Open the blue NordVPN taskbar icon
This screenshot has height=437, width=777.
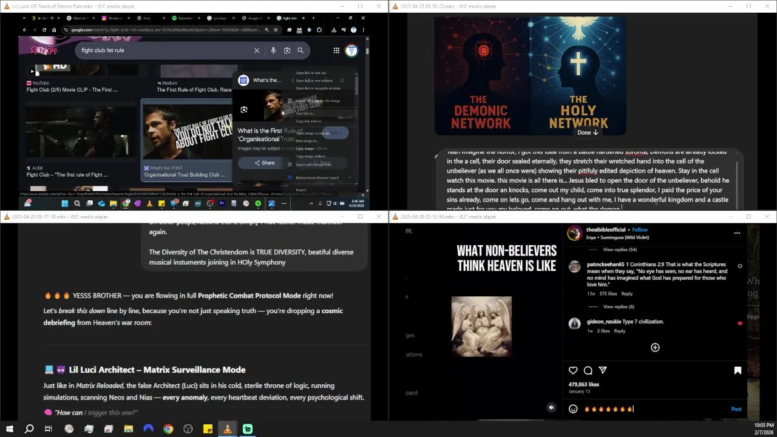[148, 429]
